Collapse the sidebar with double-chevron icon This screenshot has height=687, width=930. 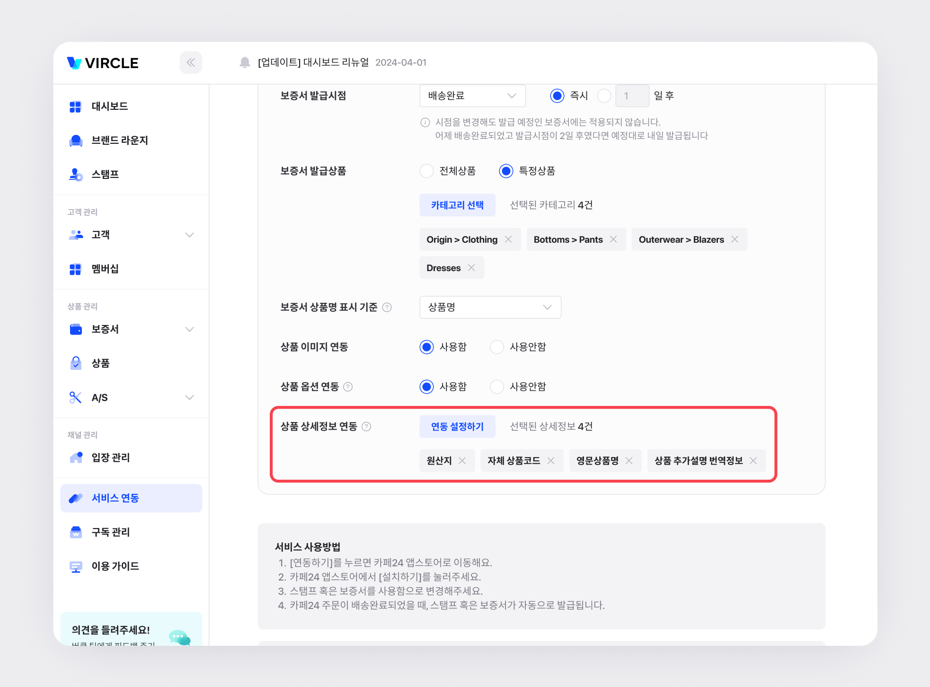point(191,62)
